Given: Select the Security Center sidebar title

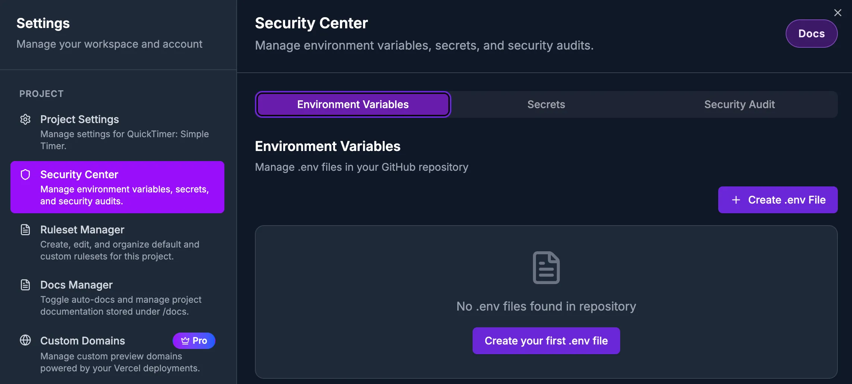Looking at the screenshot, I should point(79,174).
